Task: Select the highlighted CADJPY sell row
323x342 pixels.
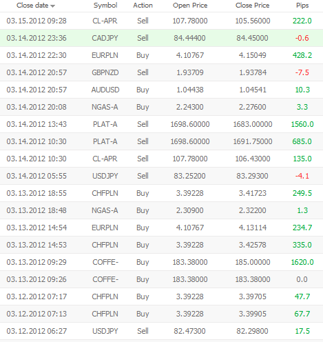Action: click(161, 38)
